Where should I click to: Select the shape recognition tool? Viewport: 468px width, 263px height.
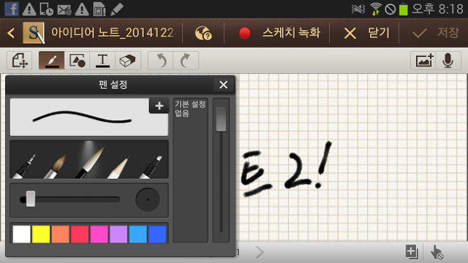point(77,61)
